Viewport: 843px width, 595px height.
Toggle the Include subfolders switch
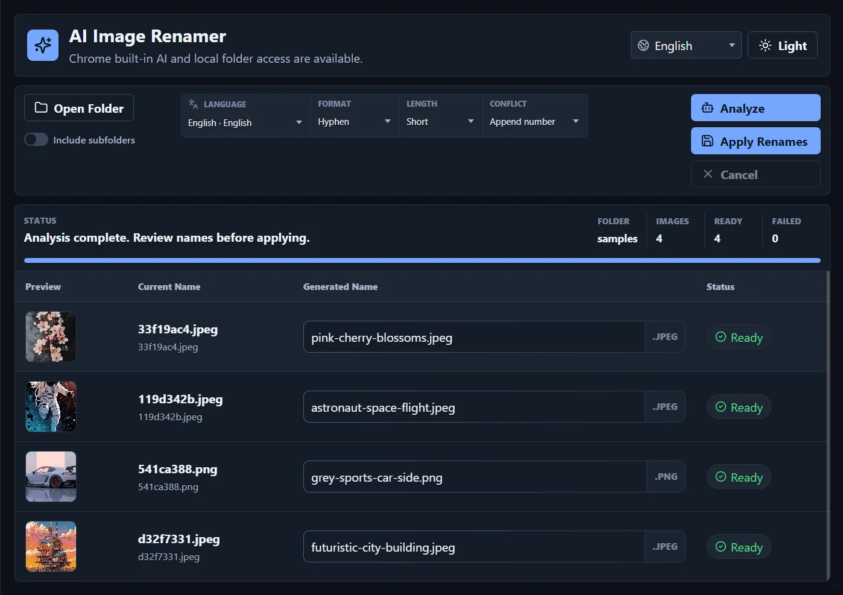36,139
